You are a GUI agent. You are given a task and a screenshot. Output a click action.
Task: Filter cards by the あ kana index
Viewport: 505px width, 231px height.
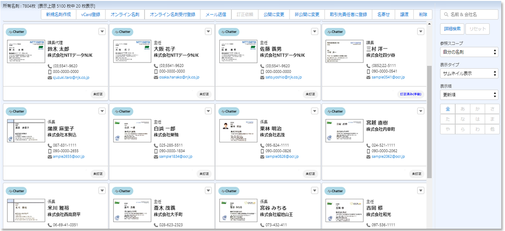[462, 109]
